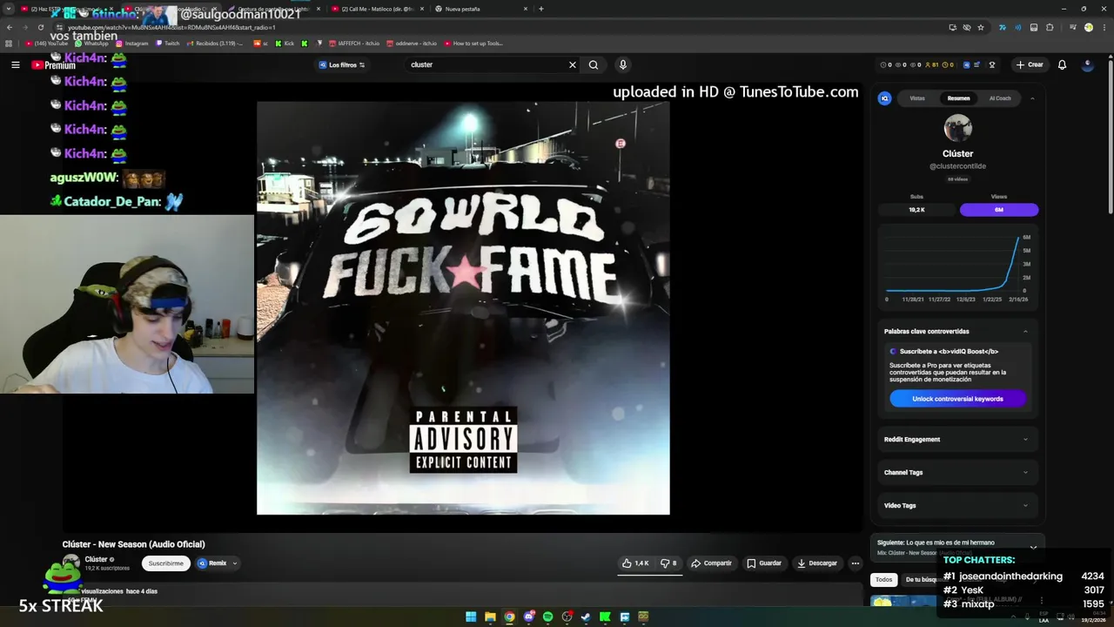This screenshot has height=627, width=1114.
Task: Collapse 'Palabras clave controvertidas' section
Action: tap(1025, 331)
